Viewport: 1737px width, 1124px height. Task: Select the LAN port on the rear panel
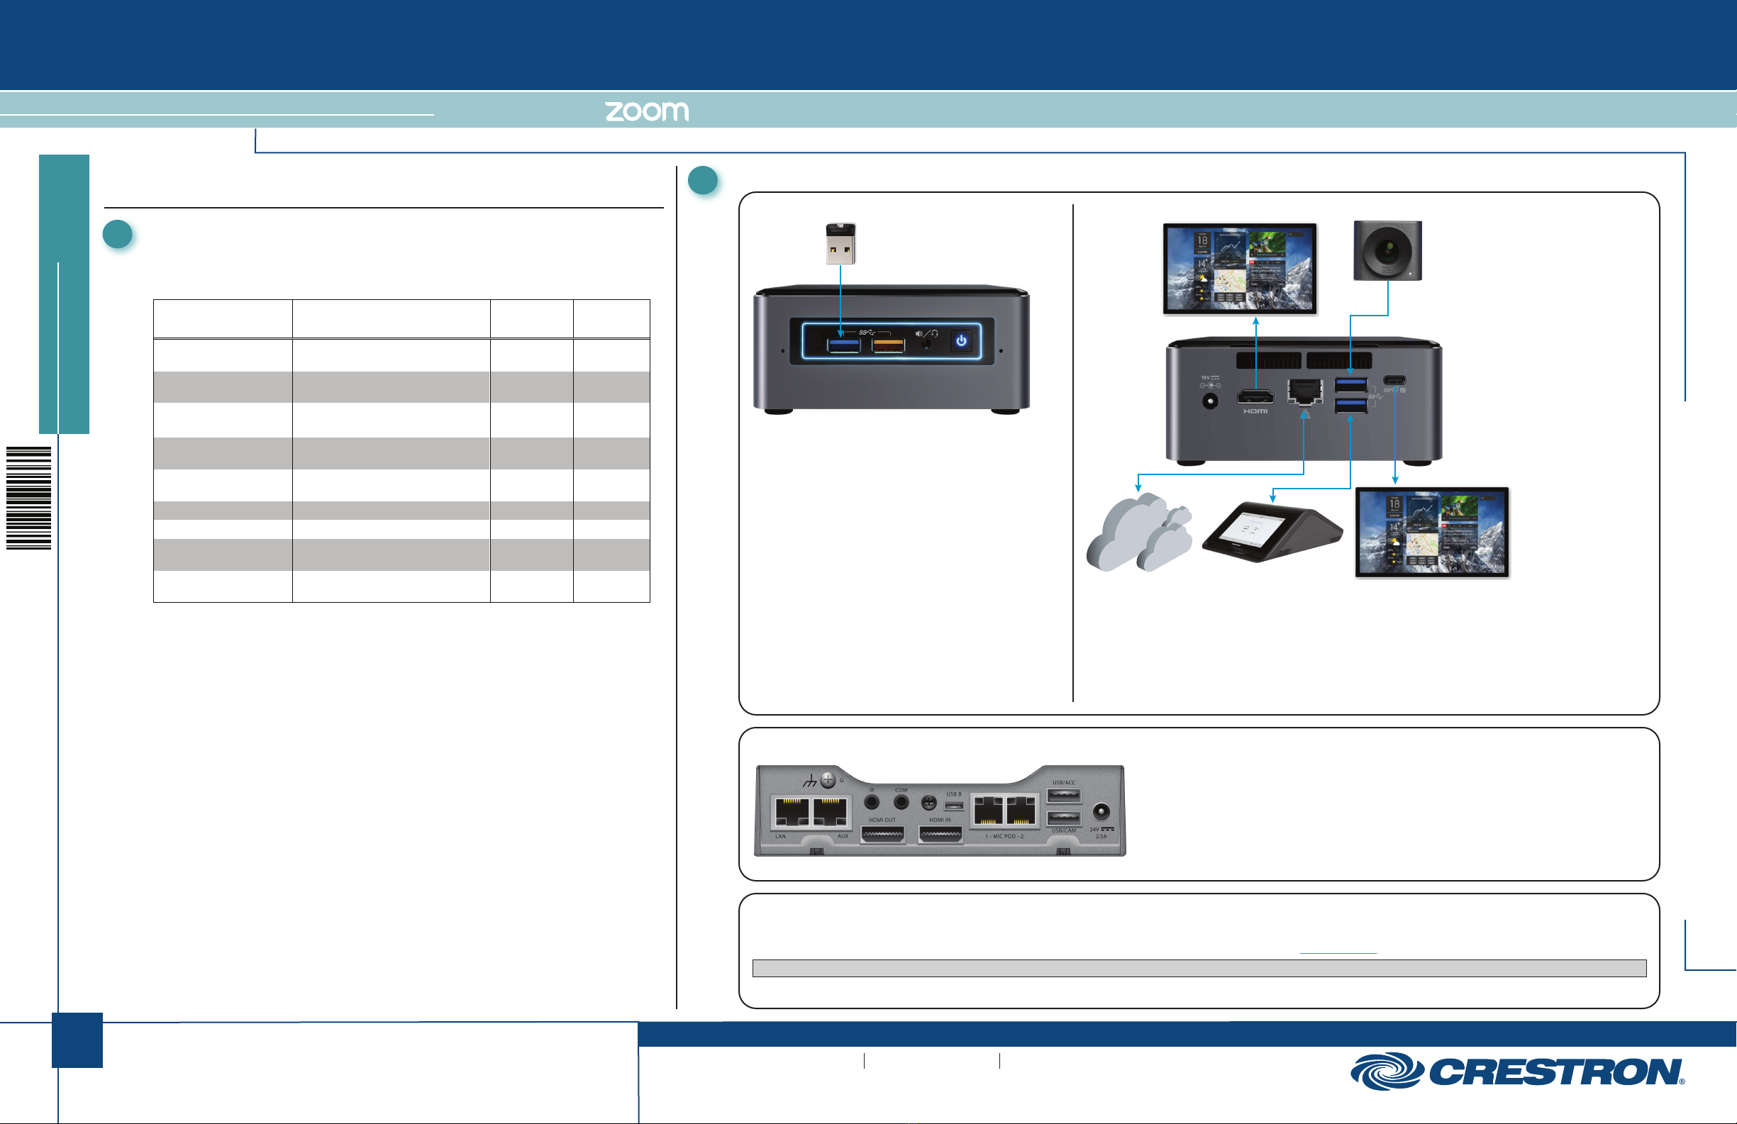(x=792, y=813)
